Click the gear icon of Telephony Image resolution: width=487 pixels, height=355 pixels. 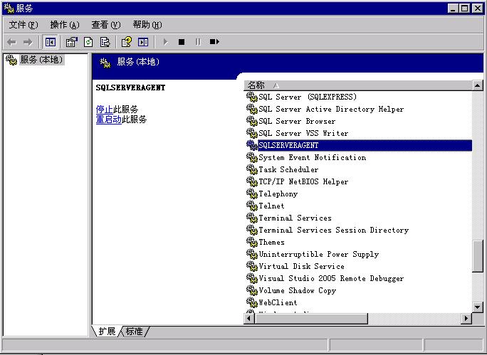(x=252, y=194)
